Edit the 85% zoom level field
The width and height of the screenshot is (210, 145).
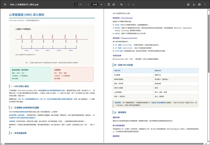click(x=95, y=5)
